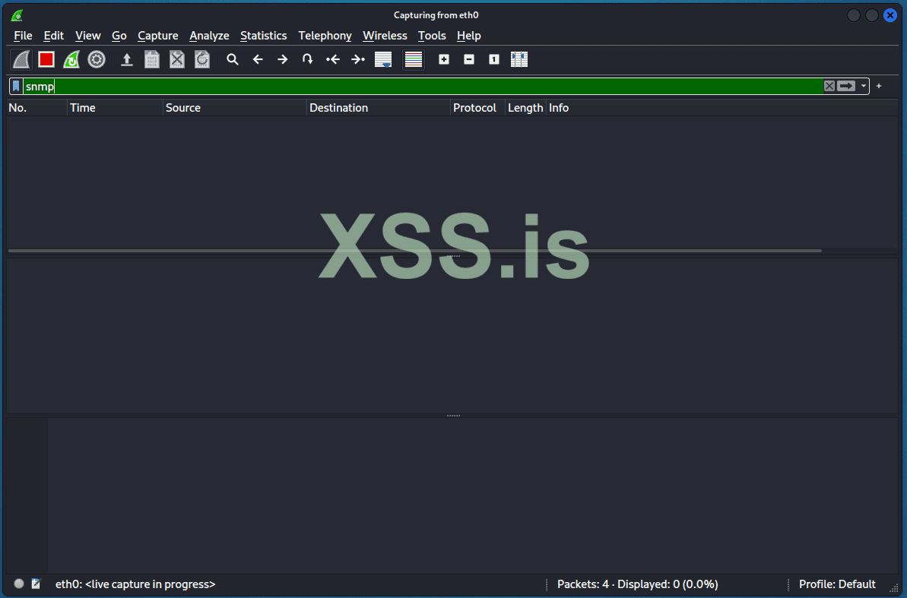Sort by the Protocol column header

477,108
